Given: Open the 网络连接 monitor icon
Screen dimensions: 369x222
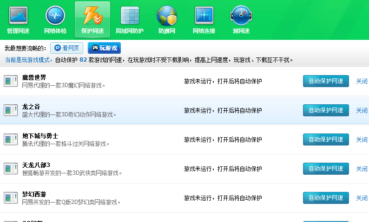Looking at the screenshot, I should 204,15.
